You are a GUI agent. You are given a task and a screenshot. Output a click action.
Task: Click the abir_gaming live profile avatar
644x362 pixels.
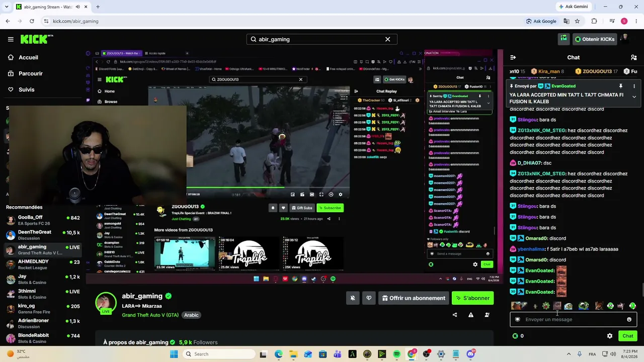click(106, 303)
